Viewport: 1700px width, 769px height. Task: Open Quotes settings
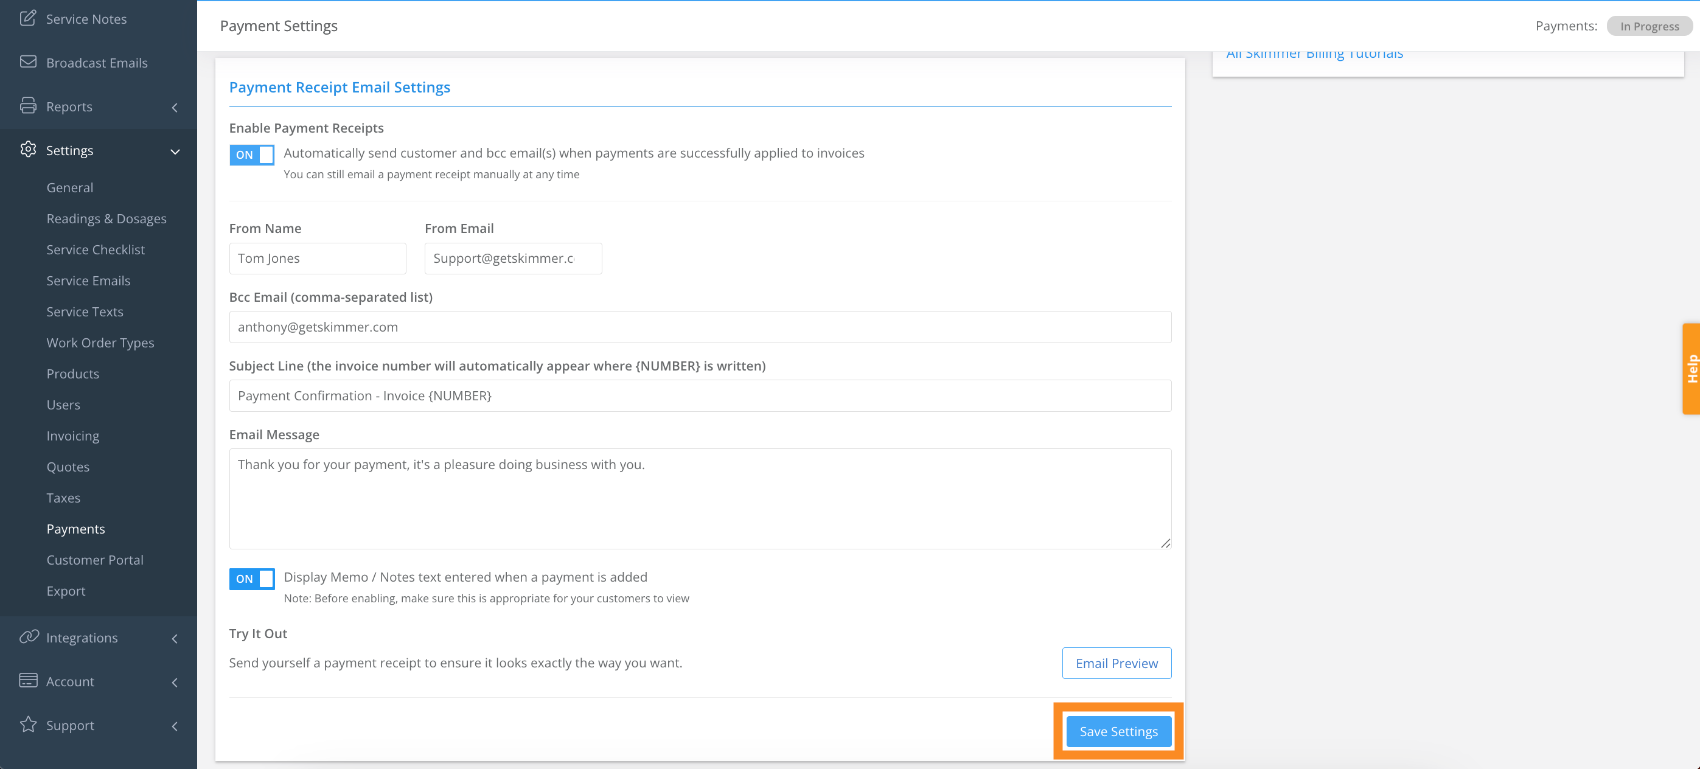tap(68, 467)
